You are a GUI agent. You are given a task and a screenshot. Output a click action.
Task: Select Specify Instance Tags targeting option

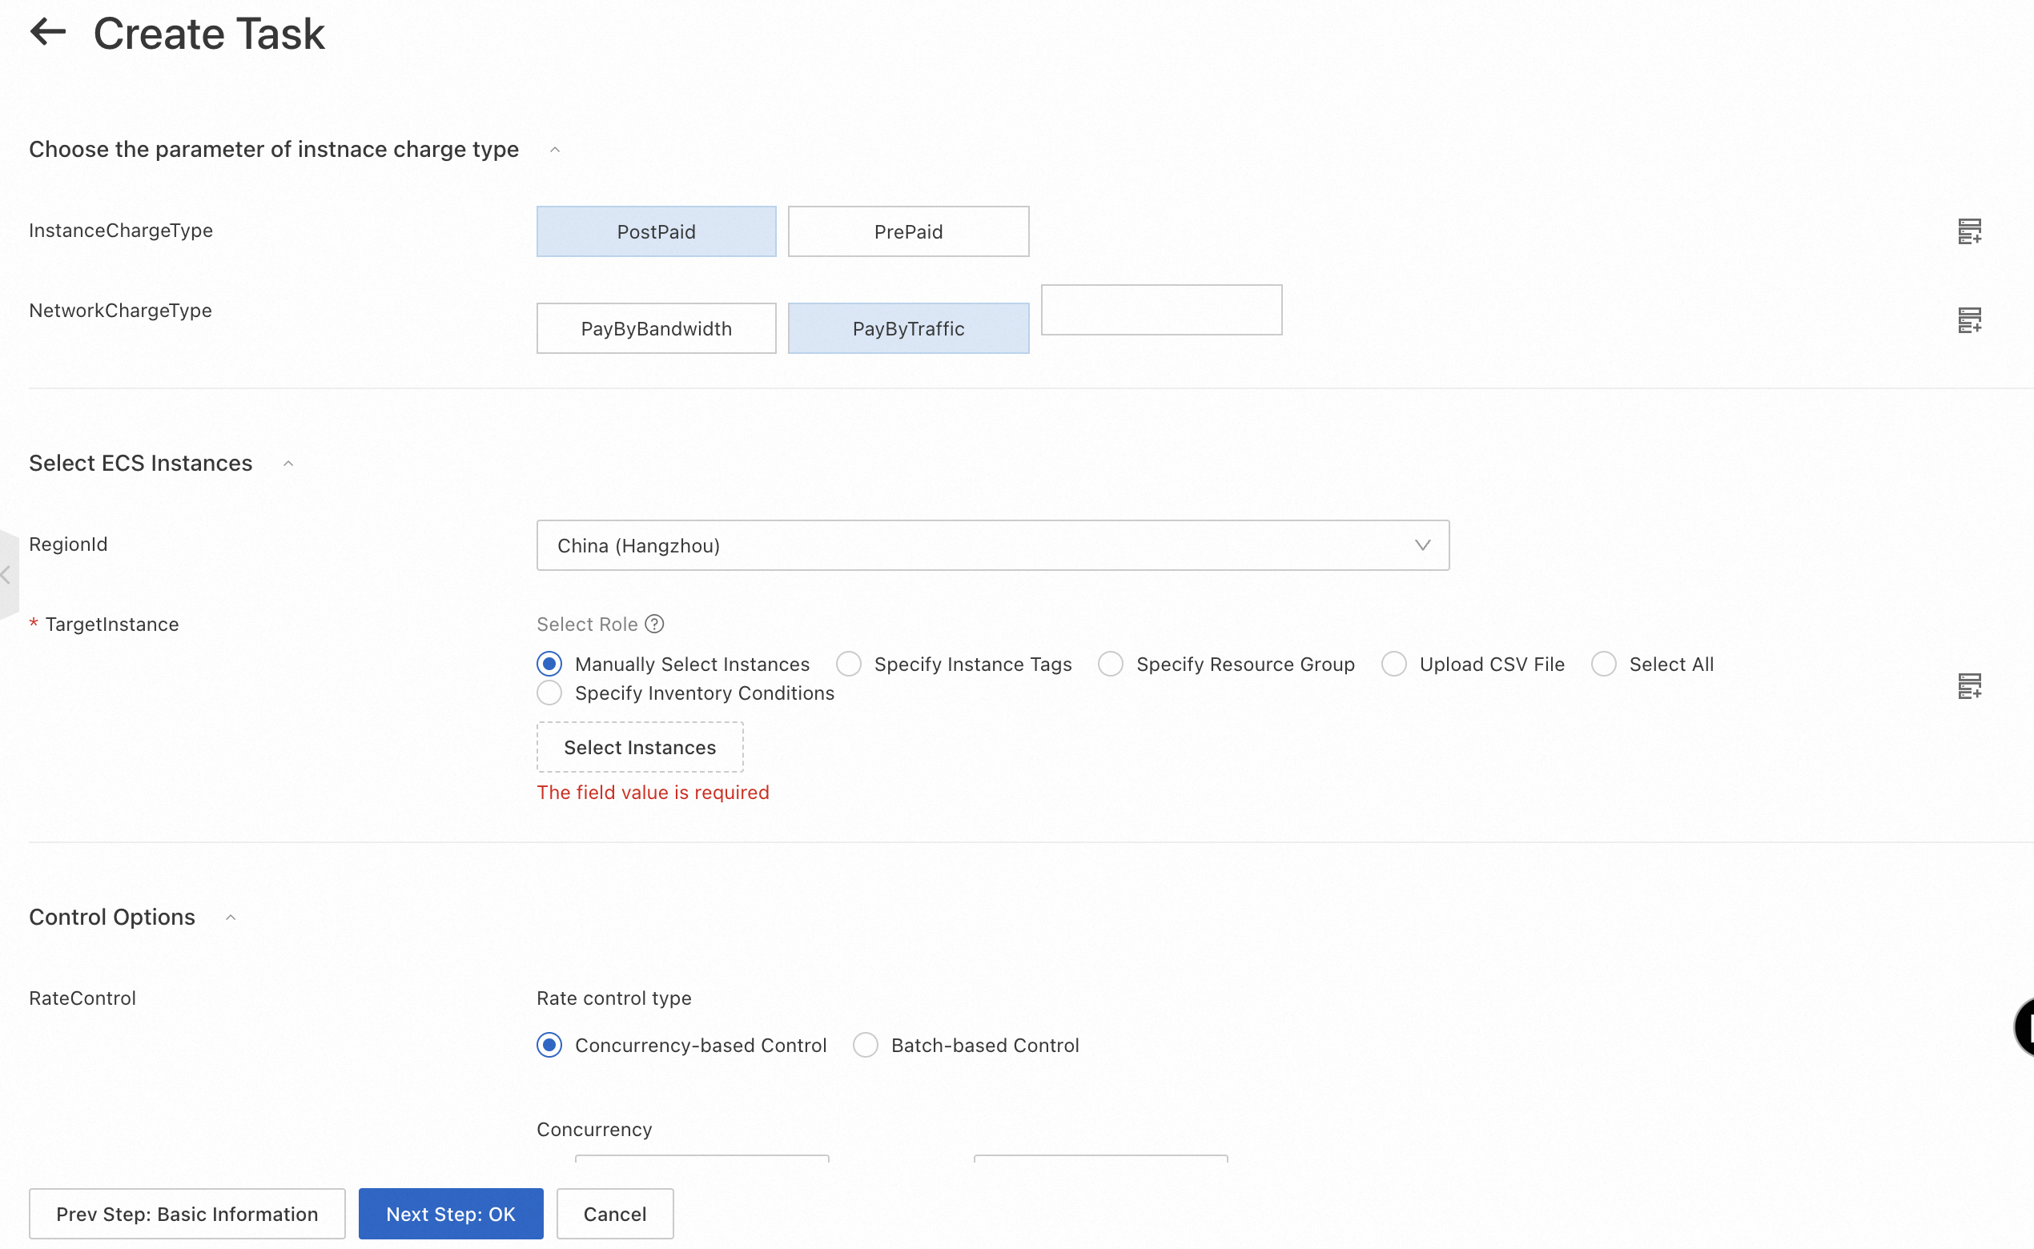847,664
